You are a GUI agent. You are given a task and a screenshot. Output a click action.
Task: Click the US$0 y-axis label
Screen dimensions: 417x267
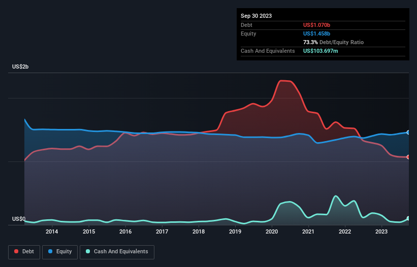click(19, 219)
